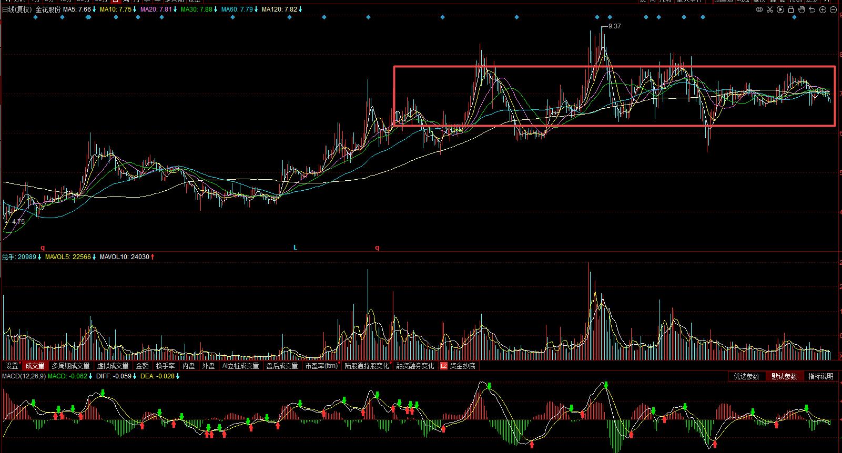Image resolution: width=842 pixels, height=453 pixels.
Task: Toggle the padlock lock icon
Action: 791,9
